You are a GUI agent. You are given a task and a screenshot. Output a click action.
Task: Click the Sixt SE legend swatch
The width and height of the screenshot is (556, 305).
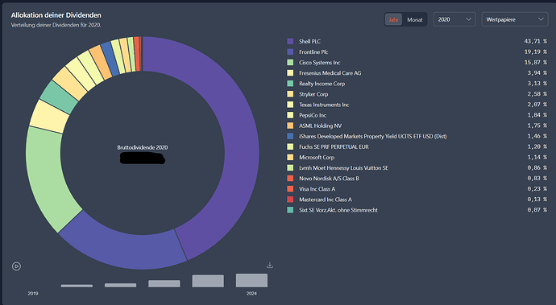click(x=290, y=210)
